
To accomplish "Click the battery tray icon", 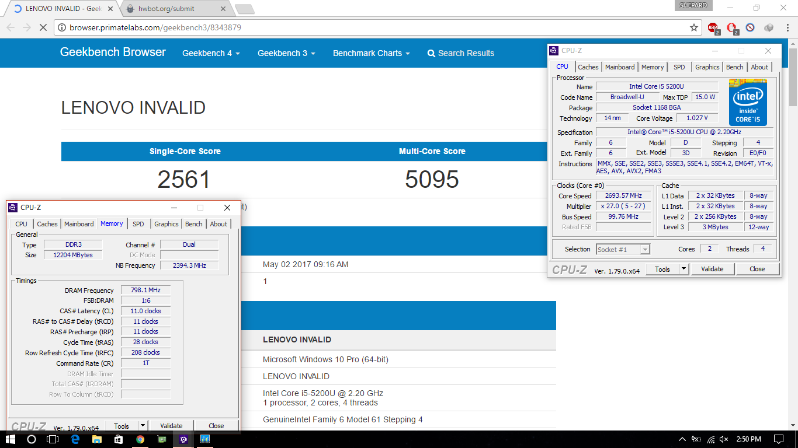I will 696,439.
